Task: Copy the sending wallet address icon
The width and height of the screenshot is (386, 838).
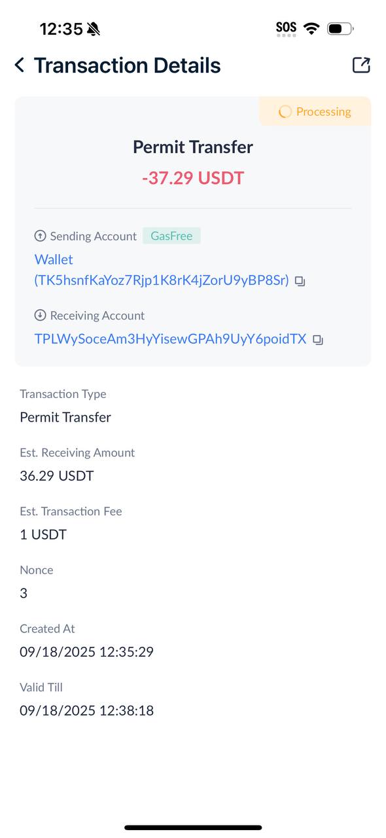Action: point(300,281)
